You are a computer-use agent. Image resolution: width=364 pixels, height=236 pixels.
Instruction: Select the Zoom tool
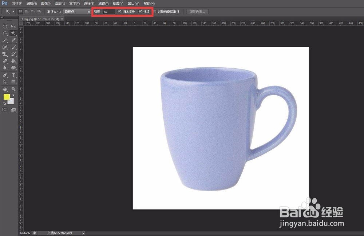13,89
